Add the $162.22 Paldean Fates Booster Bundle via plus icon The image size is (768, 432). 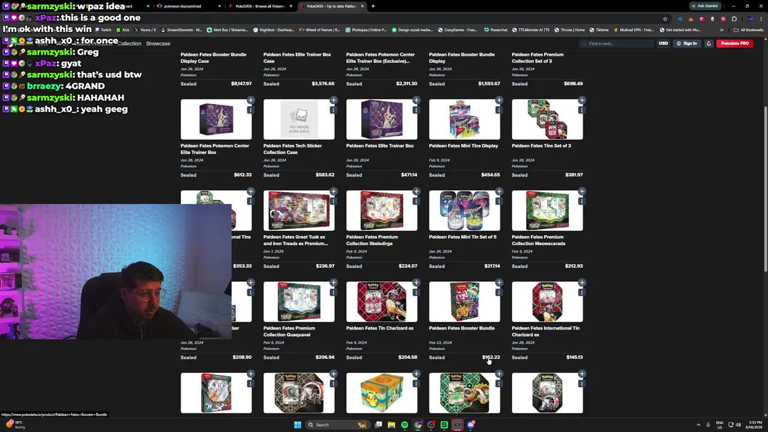click(499, 283)
